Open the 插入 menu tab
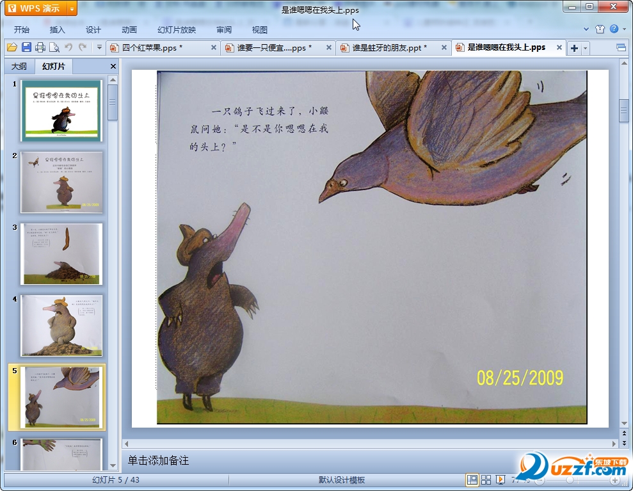The width and height of the screenshot is (633, 491). 57,30
